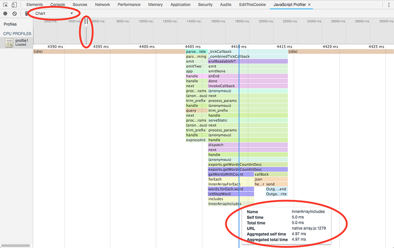Select the left (idle) bar
This screenshot has width=394, height=248.
[x=109, y=52]
